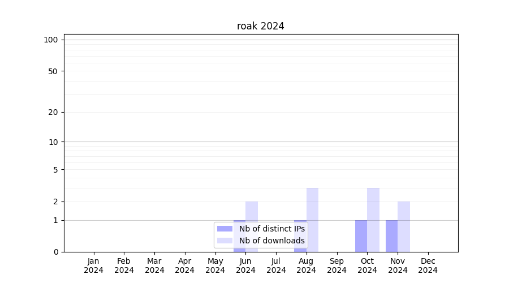Click the October downloads bar
Screen dimensions: 509x283
373,220
